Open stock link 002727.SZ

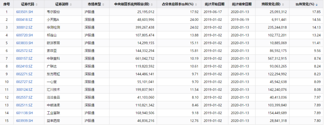24,82
